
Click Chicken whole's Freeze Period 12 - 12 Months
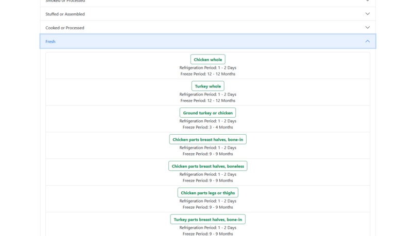point(208,74)
